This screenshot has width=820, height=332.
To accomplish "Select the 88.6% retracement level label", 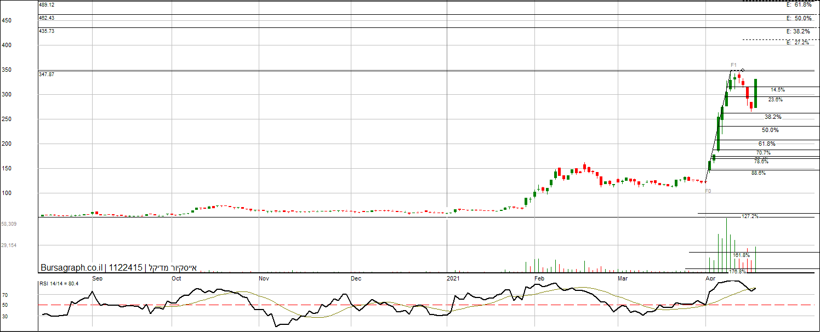I will tap(758, 173).
